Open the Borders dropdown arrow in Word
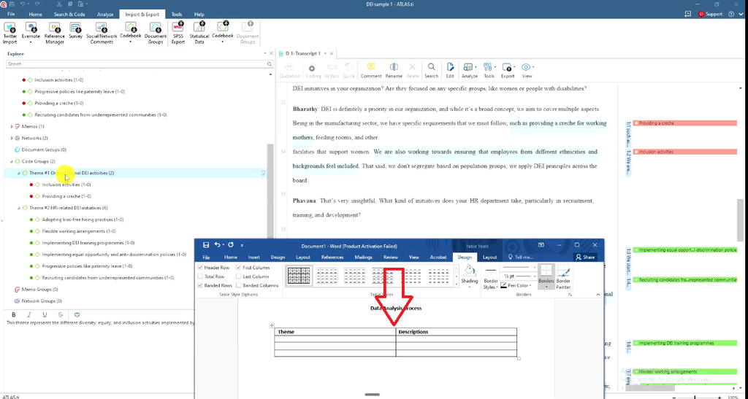Image resolution: width=748 pixels, height=399 pixels. (x=546, y=287)
